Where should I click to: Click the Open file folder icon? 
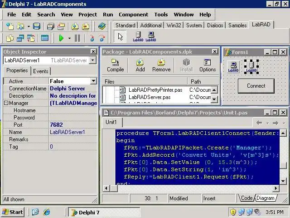(x=20, y=26)
